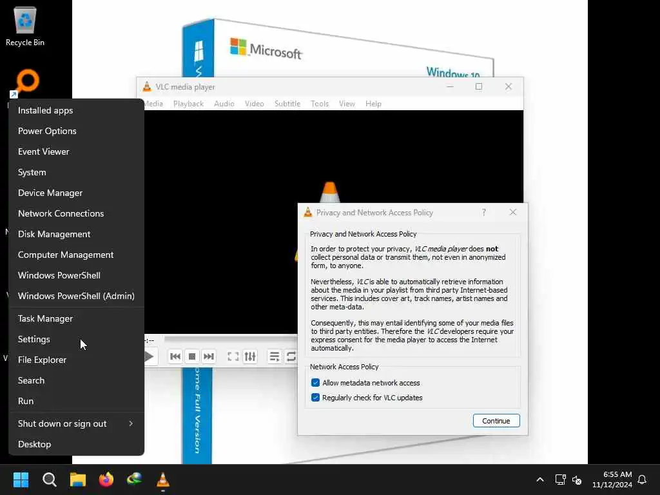Open the Subtitle menu in VLC
This screenshot has height=495, width=660.
coord(287,104)
